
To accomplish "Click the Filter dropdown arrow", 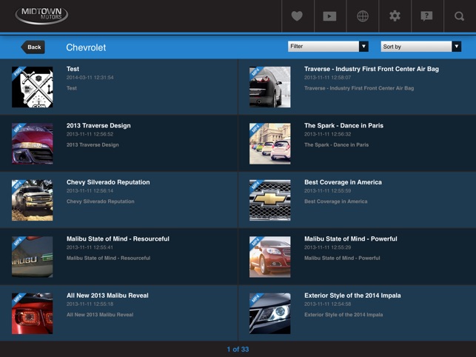I will point(363,47).
